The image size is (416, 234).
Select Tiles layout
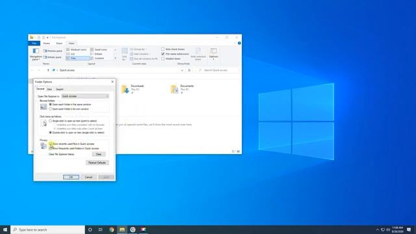pyautogui.click(x=77, y=58)
